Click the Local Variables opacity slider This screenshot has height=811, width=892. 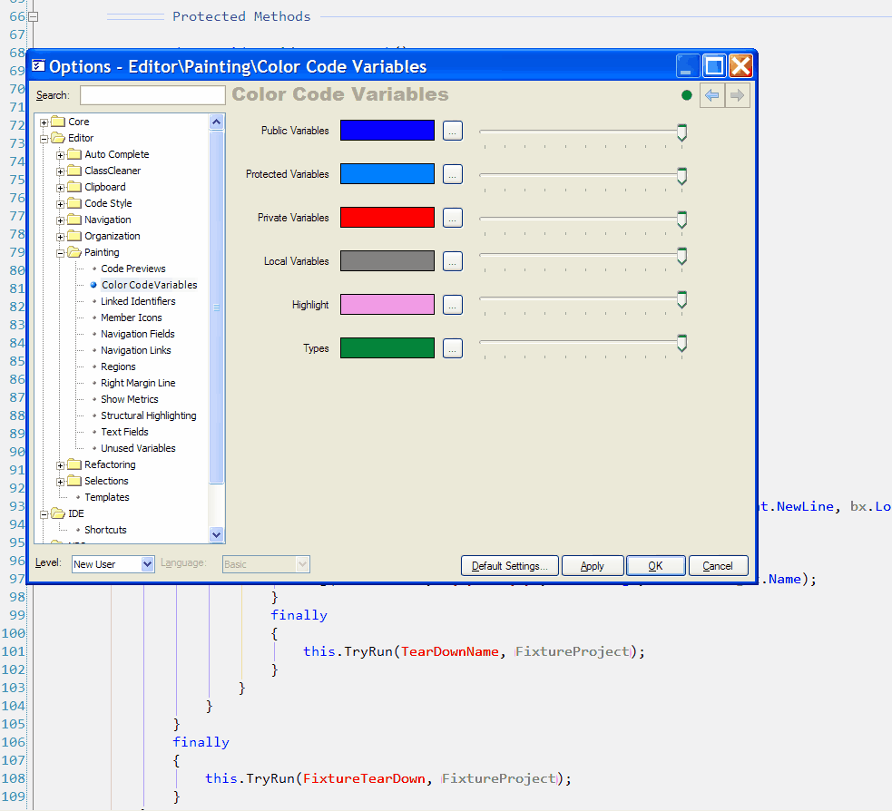[681, 258]
